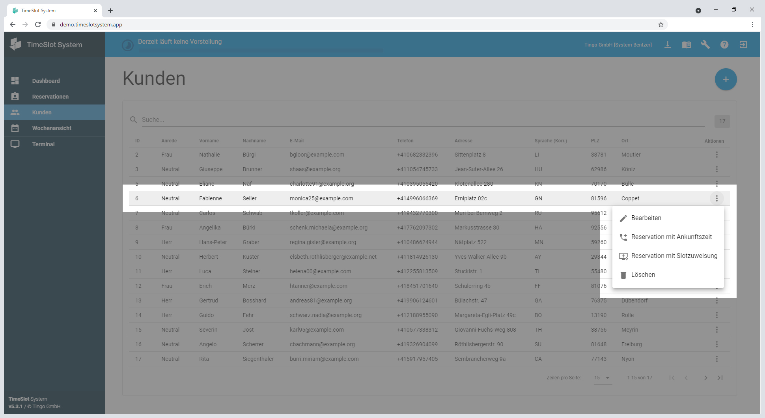Open actions menu for Nathalie Bürgi
The image size is (765, 418).
click(x=717, y=155)
